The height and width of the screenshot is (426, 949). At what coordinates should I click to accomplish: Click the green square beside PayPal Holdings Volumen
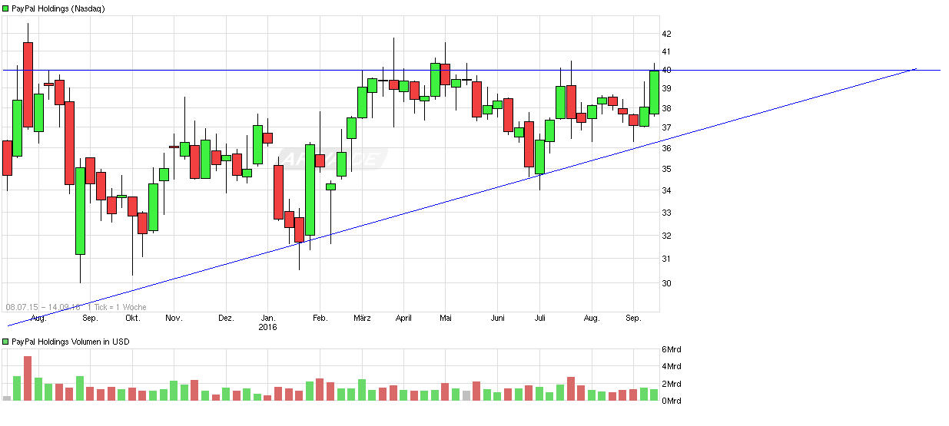coord(7,342)
